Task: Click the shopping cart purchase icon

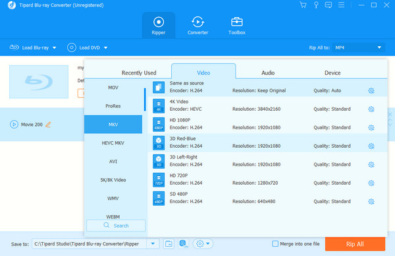Action: [303, 5]
